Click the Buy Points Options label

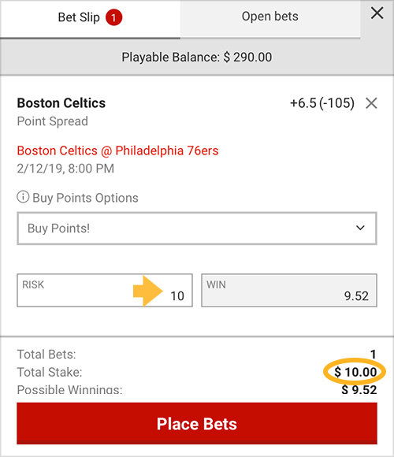(85, 198)
